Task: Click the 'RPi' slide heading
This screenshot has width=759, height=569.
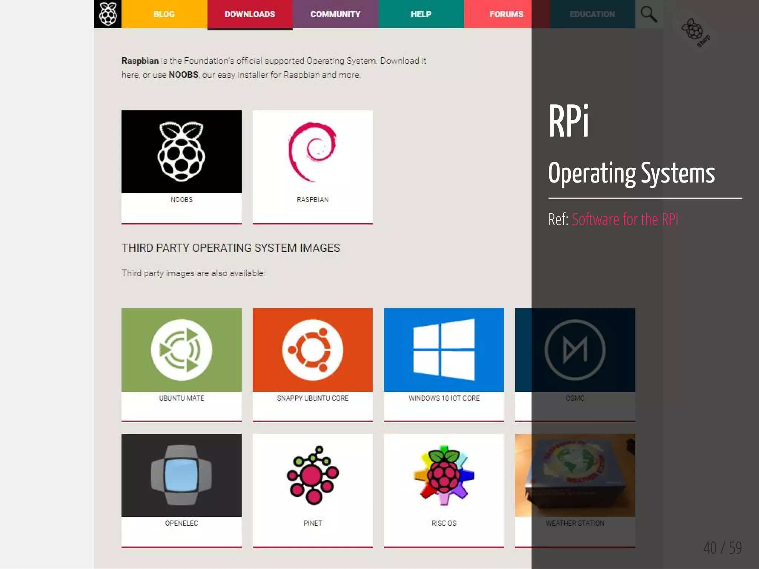Action: [x=569, y=121]
